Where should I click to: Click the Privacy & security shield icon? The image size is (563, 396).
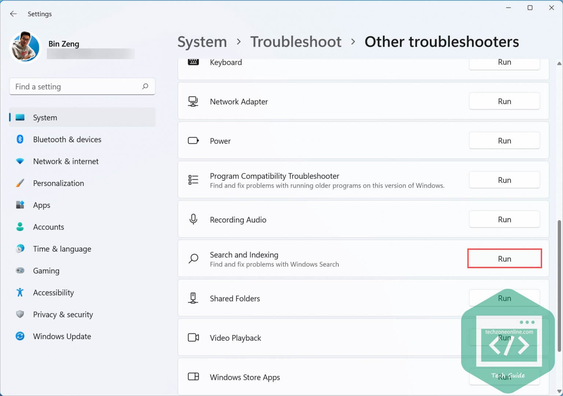point(20,314)
